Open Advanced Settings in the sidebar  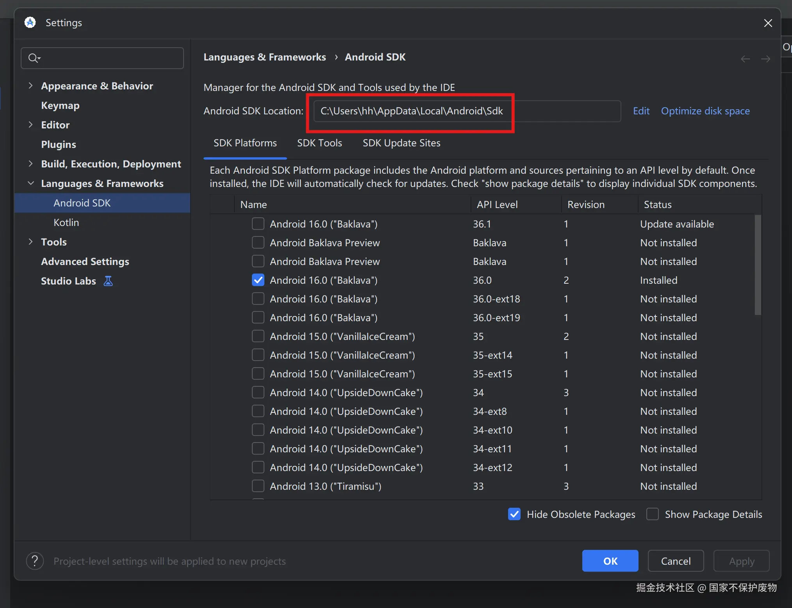[85, 261]
